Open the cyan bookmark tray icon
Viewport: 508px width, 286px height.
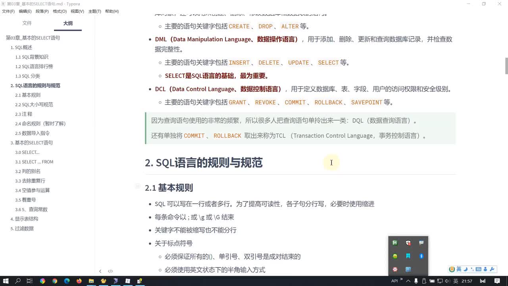pos(408,256)
